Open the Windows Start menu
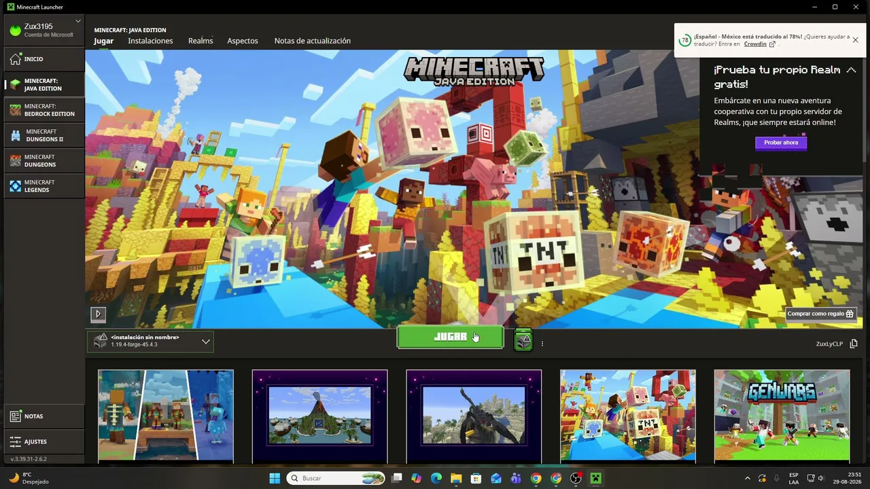The image size is (870, 489). coord(275,478)
